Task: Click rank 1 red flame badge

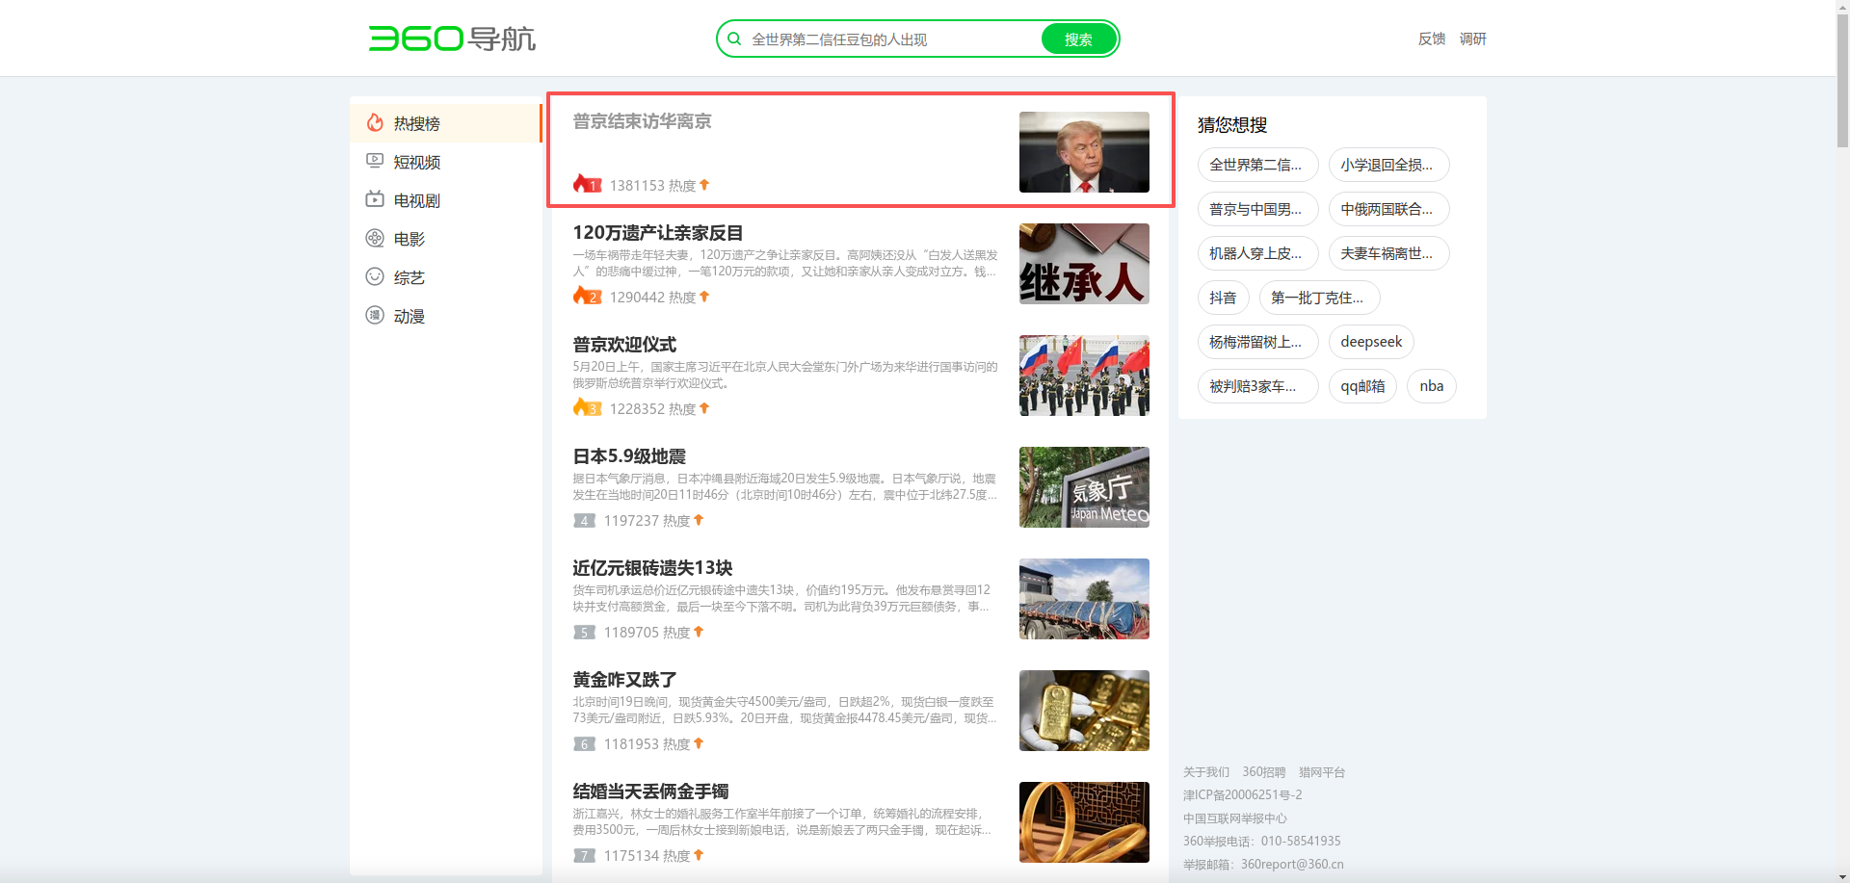Action: (x=587, y=184)
